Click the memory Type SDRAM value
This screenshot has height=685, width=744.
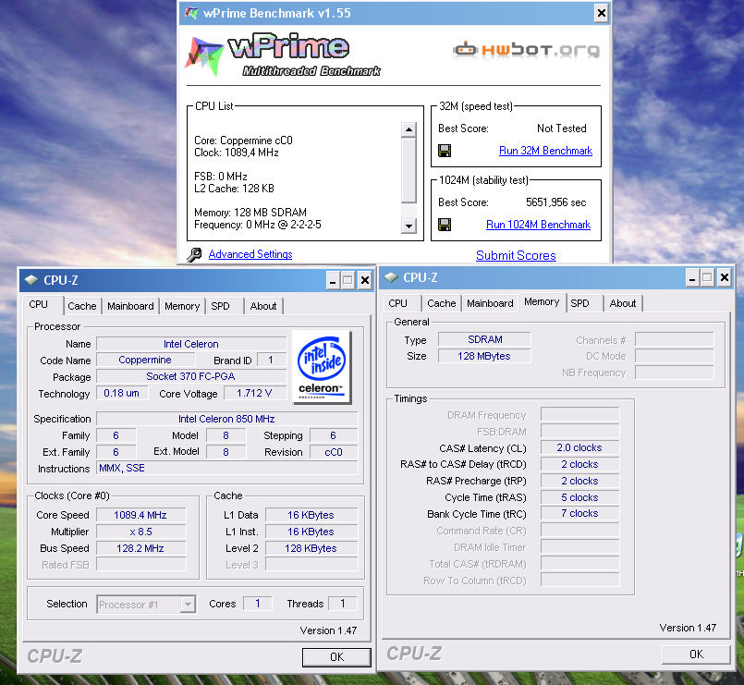[484, 339]
